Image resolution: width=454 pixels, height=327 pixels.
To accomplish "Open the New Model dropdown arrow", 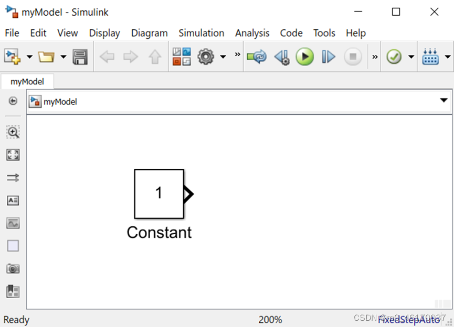I will (x=29, y=57).
